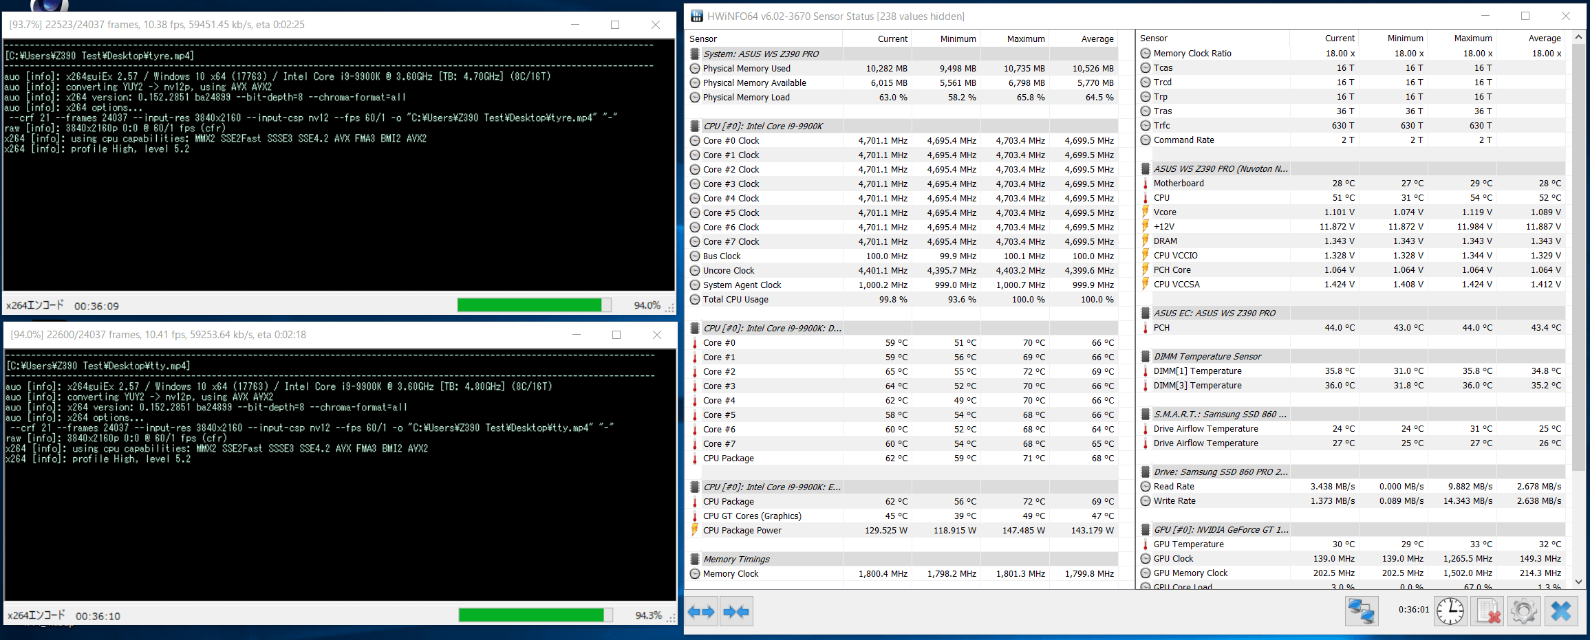
Task: Click the S.M.A.R.T.: Samsung SSD 860 group icon
Action: tap(1146, 414)
